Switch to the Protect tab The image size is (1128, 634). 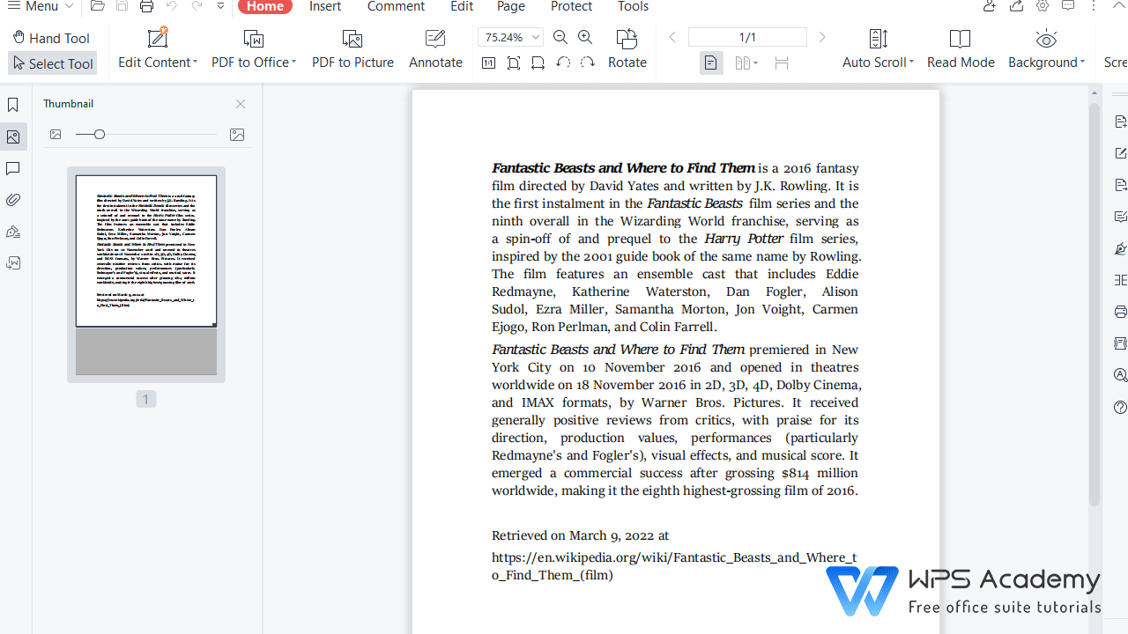(571, 6)
